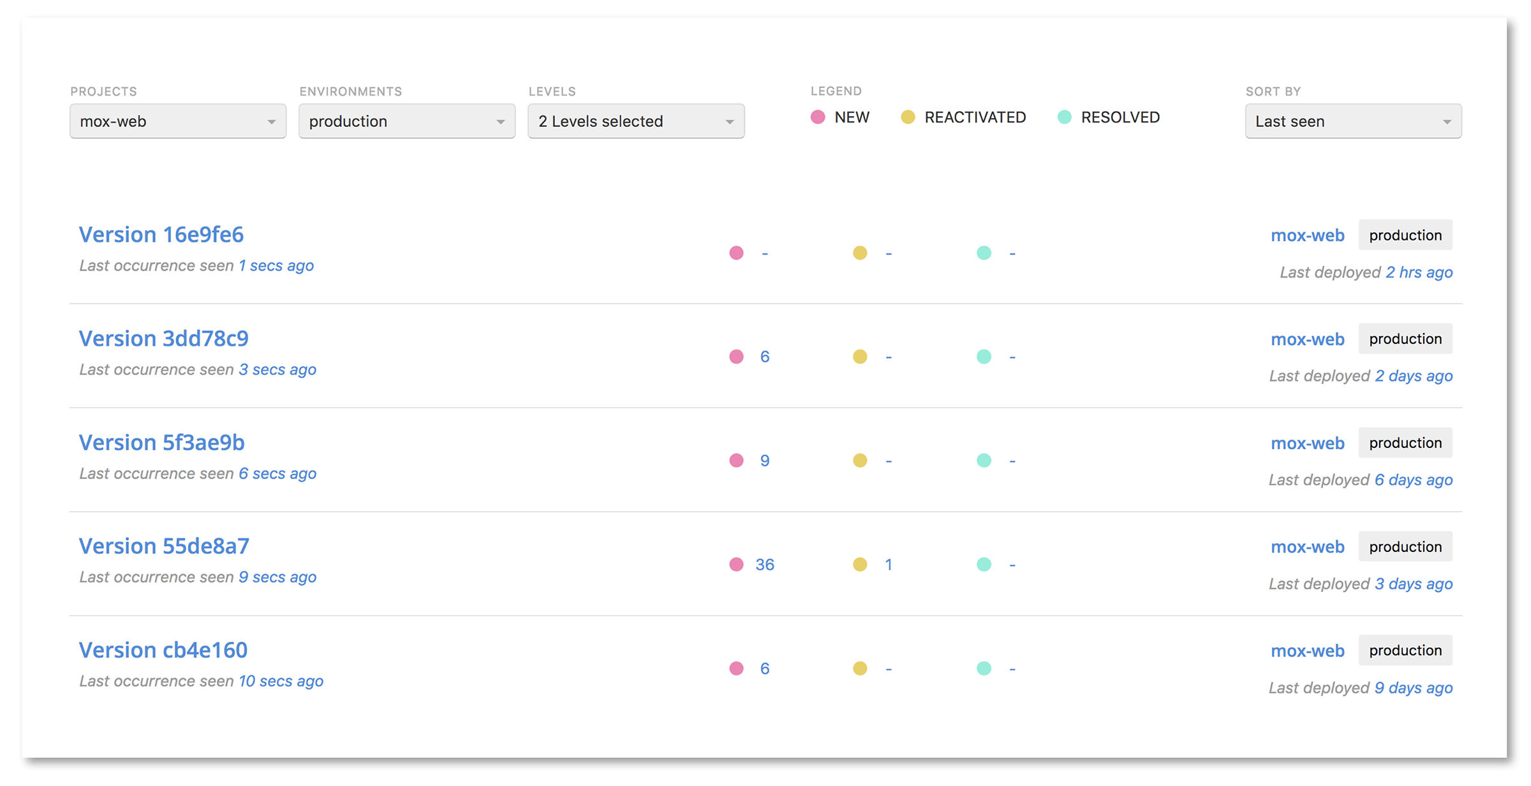
Task: Click the mox-web project link for Version 5f3ae9b
Action: [1307, 443]
